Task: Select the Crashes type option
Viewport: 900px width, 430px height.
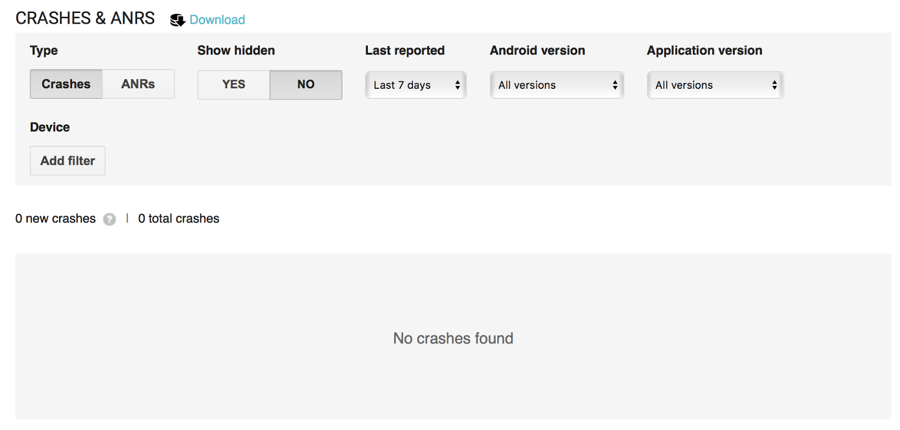Action: (x=66, y=84)
